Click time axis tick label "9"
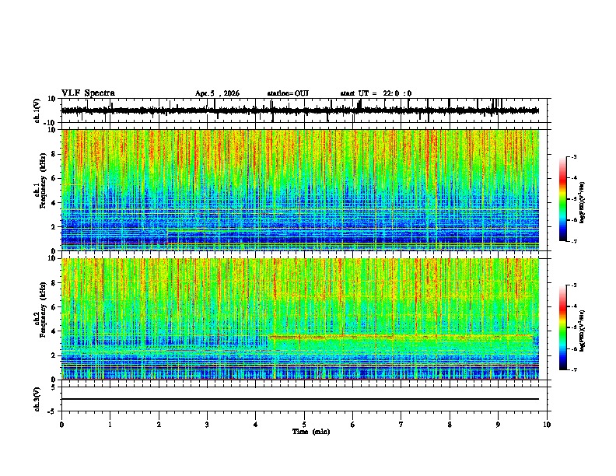The width and height of the screenshot is (616, 476). click(498, 424)
